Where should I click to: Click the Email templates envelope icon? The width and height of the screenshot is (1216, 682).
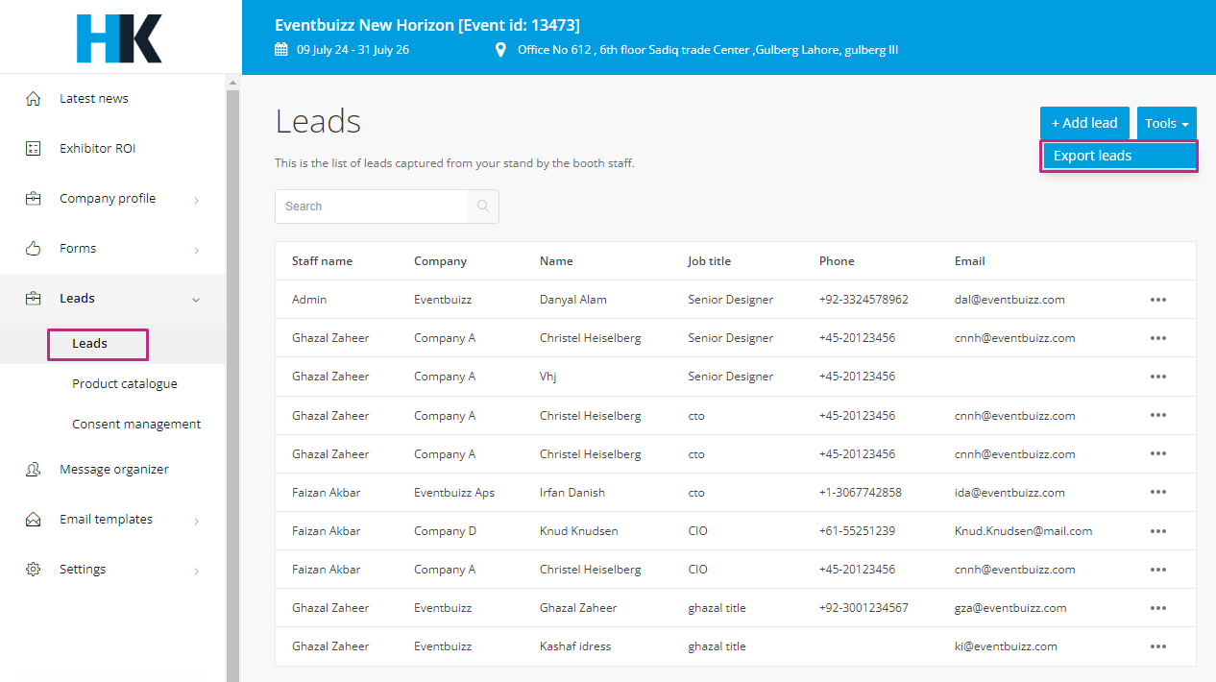point(34,520)
